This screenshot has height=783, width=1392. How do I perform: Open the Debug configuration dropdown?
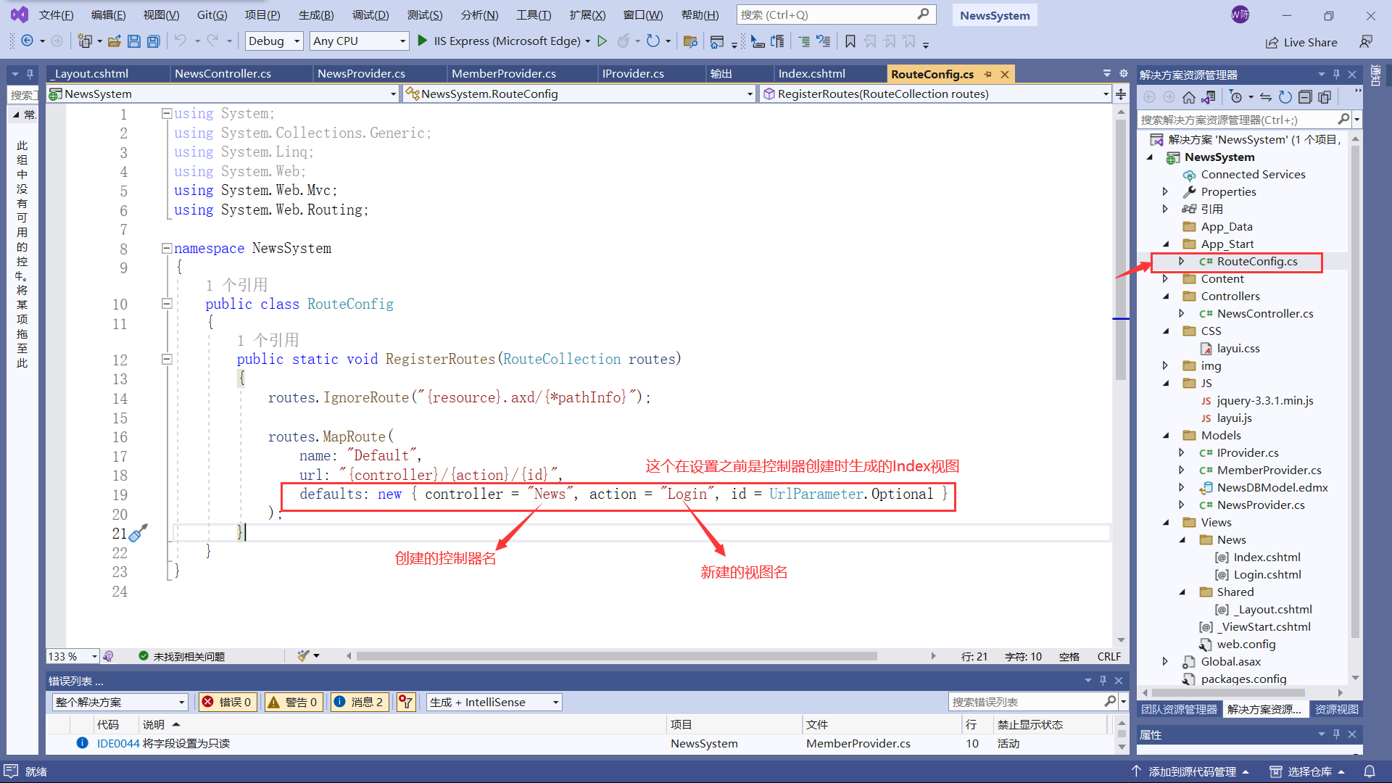coord(274,41)
